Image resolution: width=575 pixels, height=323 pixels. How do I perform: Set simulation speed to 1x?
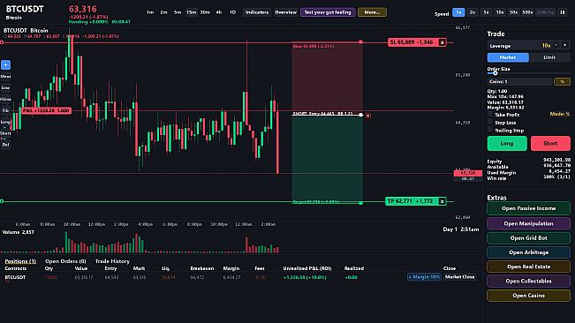tap(458, 12)
